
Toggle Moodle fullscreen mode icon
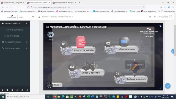click(38, 17)
